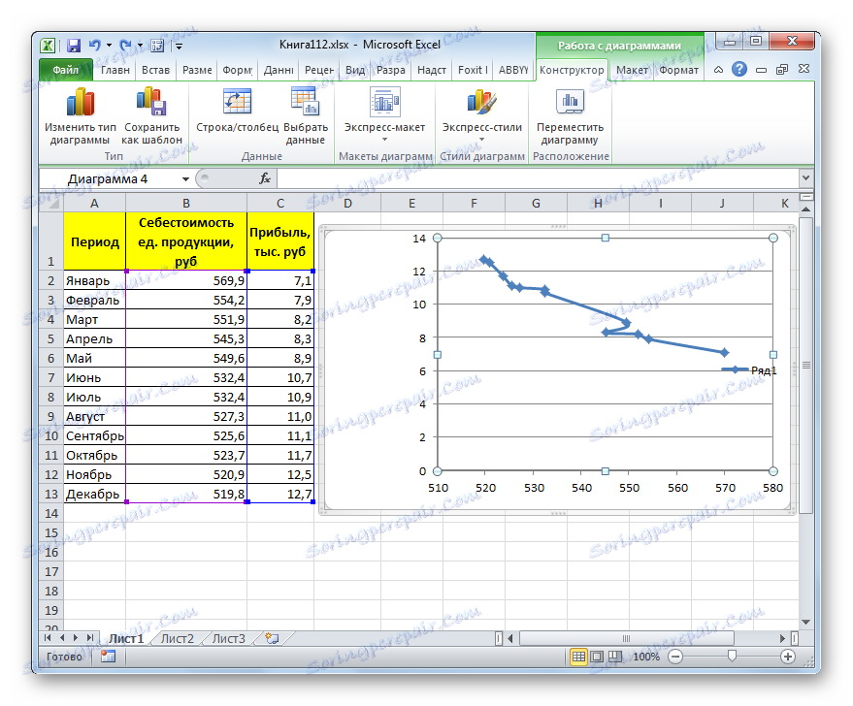Screen dimensions: 853x706
Task: Select sheet tab Лист3
Action: pos(228,639)
